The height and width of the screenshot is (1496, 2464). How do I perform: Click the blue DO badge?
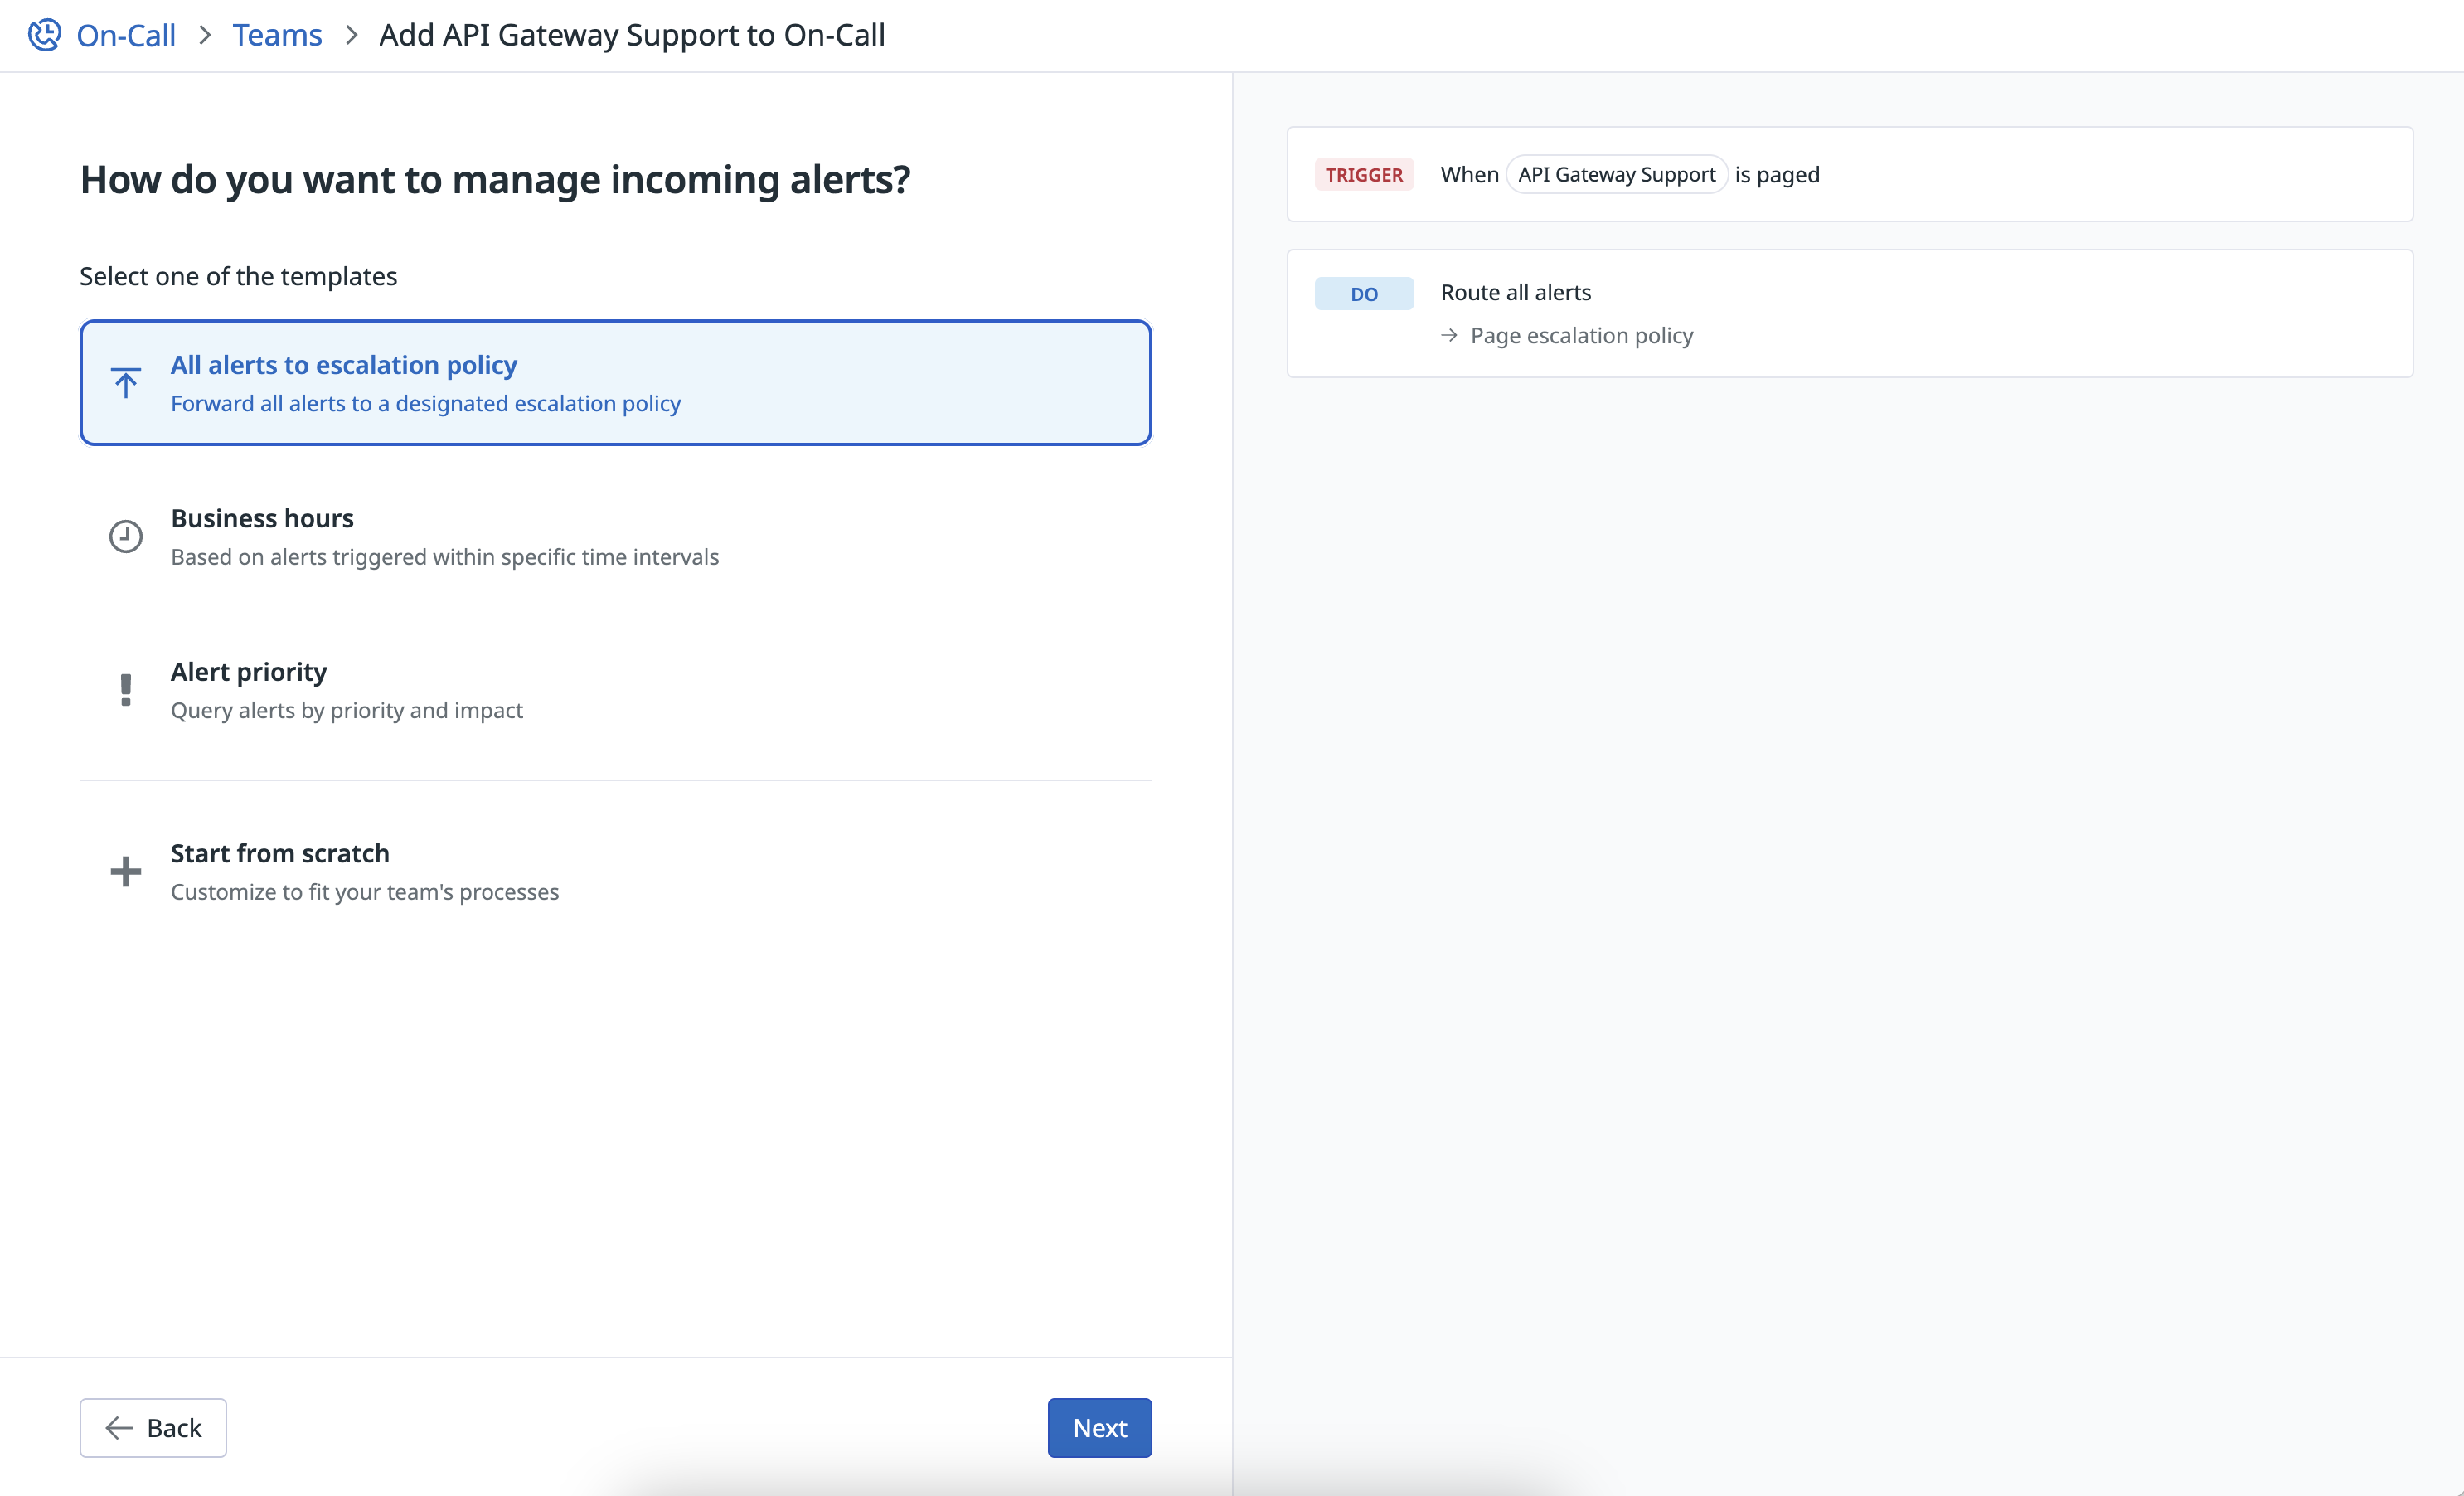1364,294
